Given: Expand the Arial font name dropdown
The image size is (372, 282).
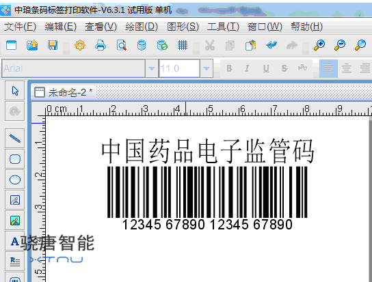Looking at the screenshot, I should tap(152, 68).
